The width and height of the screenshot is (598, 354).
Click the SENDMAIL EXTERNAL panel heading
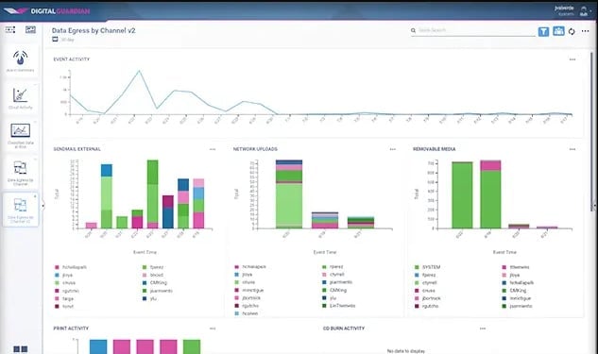pos(77,149)
